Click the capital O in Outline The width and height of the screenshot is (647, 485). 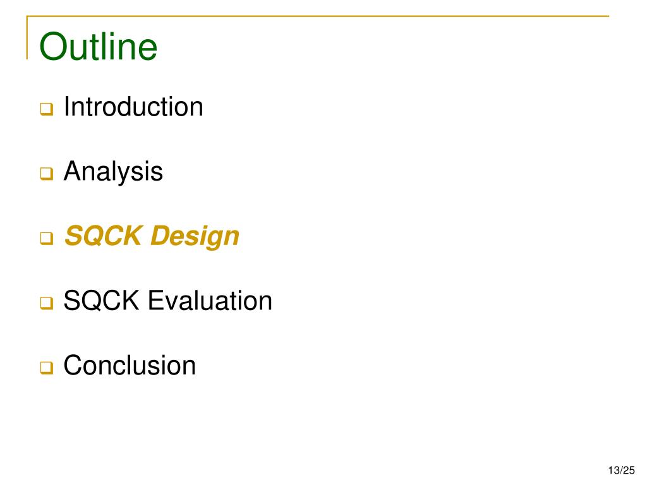click(x=53, y=47)
